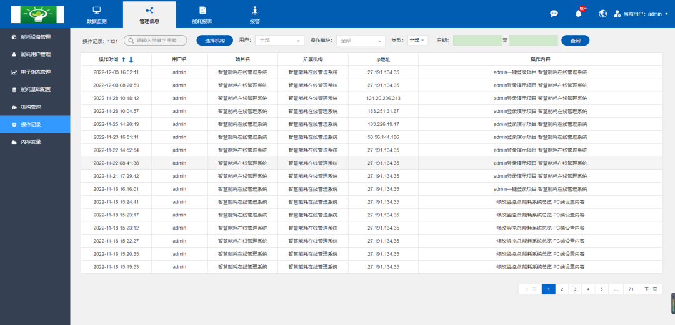This screenshot has height=325, width=675.
Task: Go to the 下一页 next page
Action: pos(651,289)
